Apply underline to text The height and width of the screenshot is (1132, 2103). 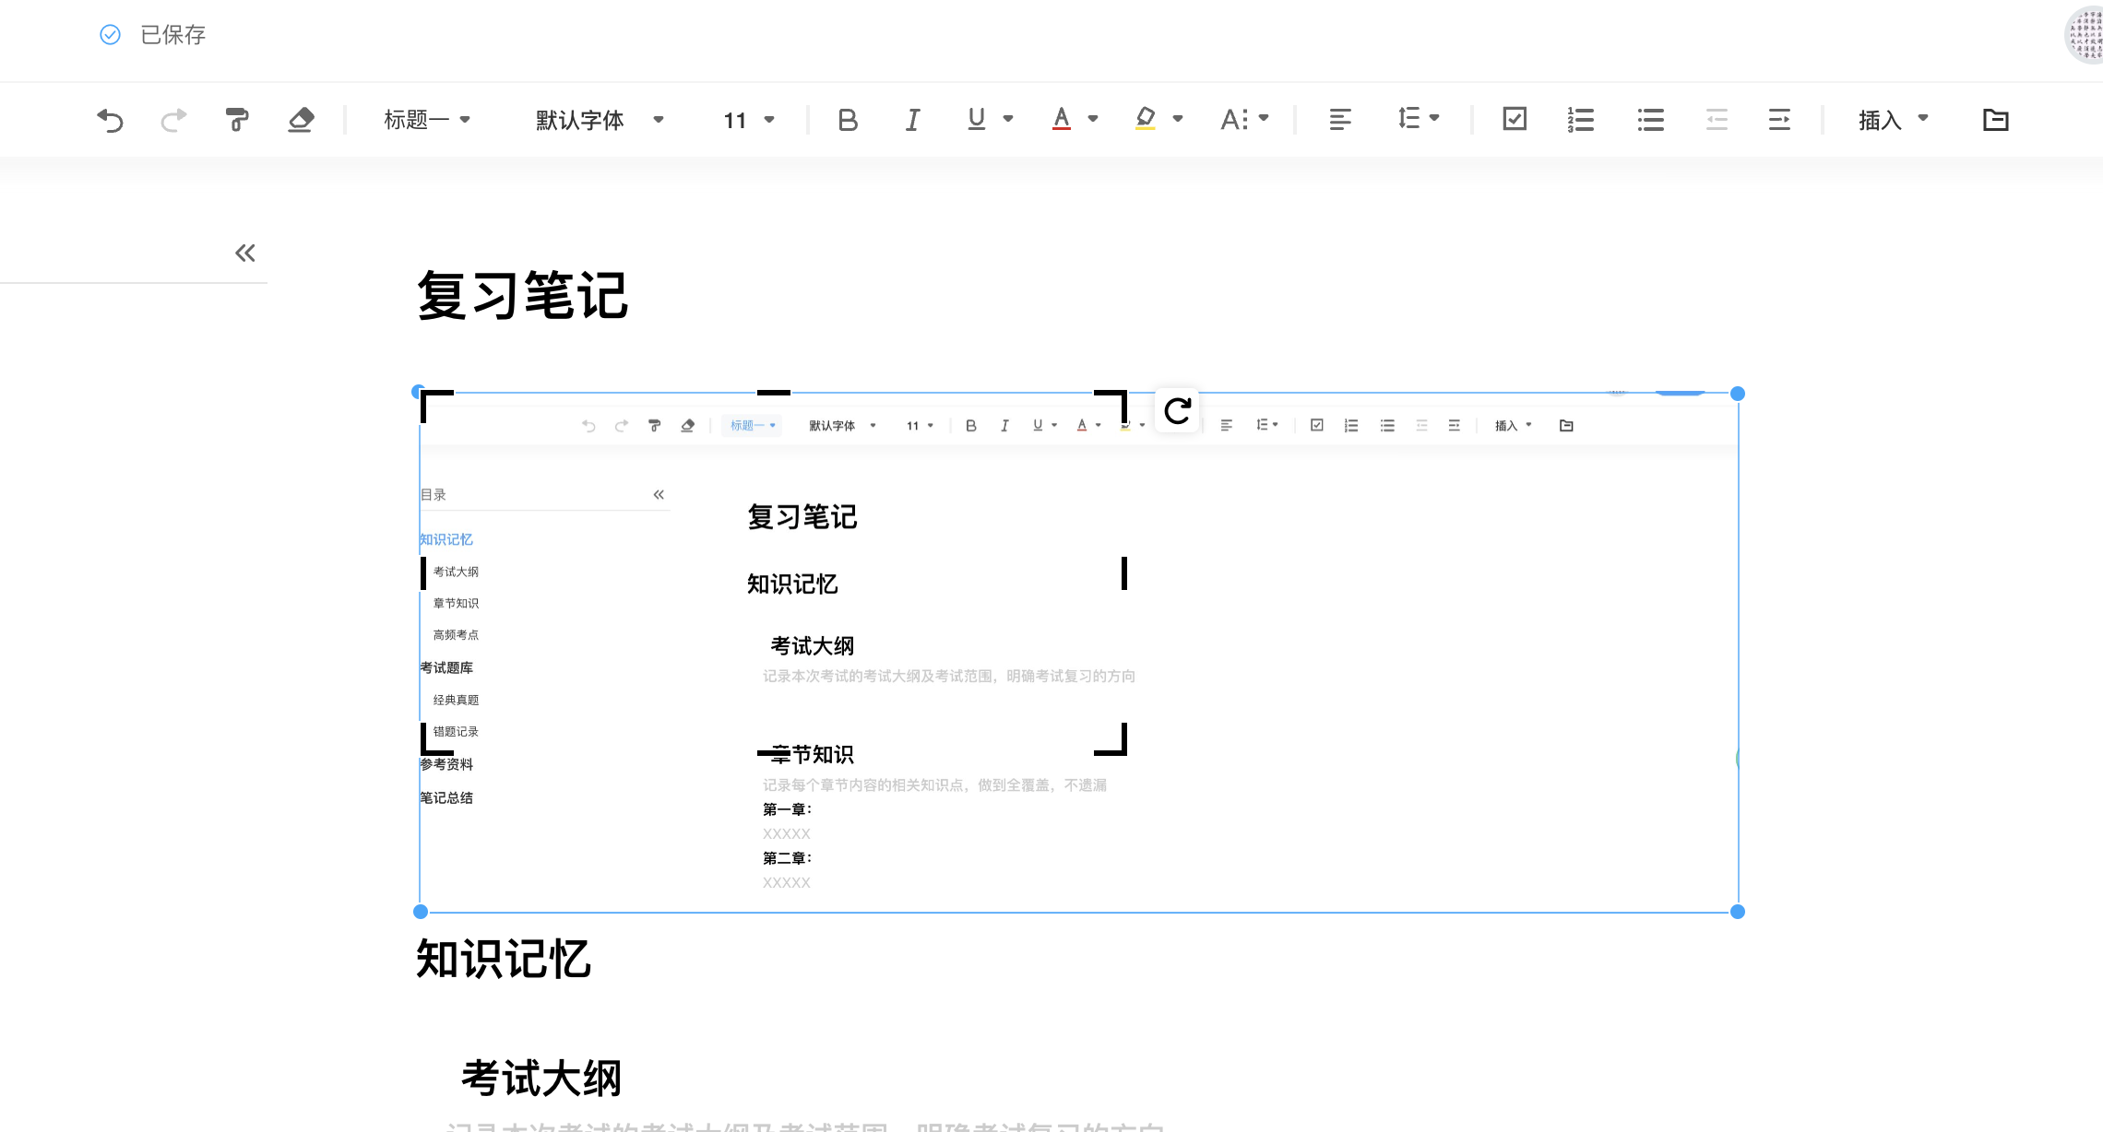point(977,119)
